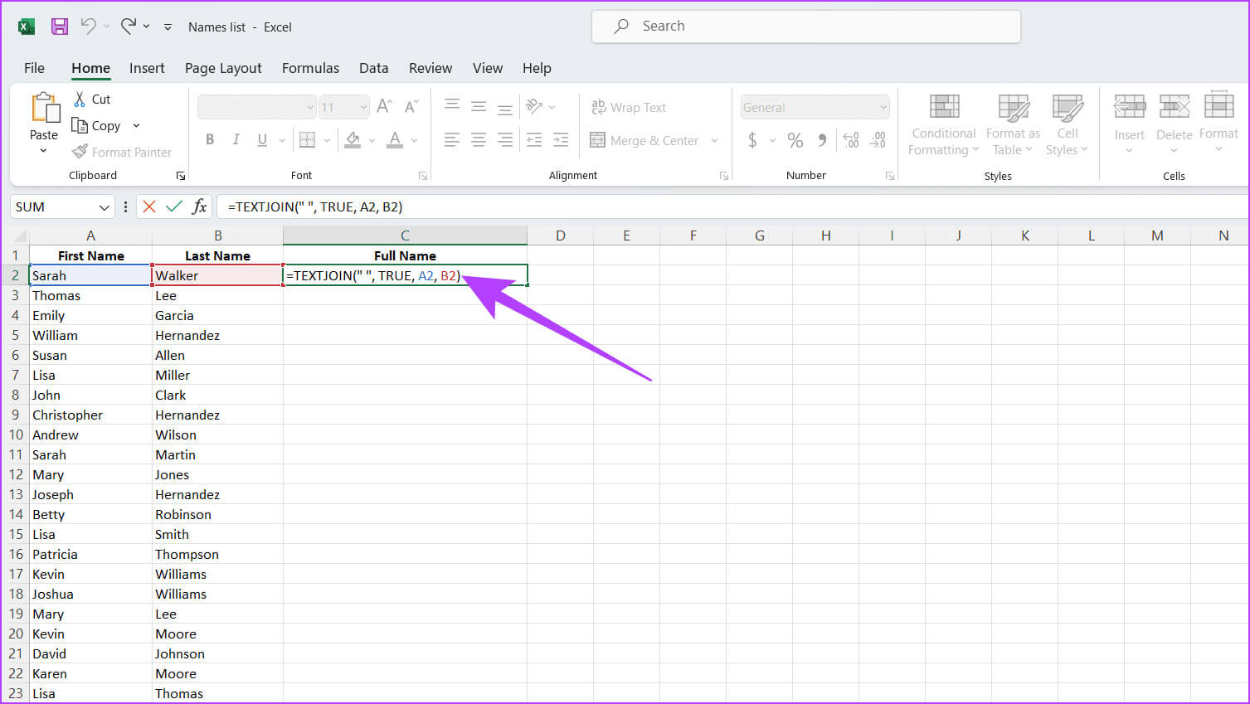Click the Format Painter button
The width and height of the screenshot is (1250, 704).
[x=122, y=152]
